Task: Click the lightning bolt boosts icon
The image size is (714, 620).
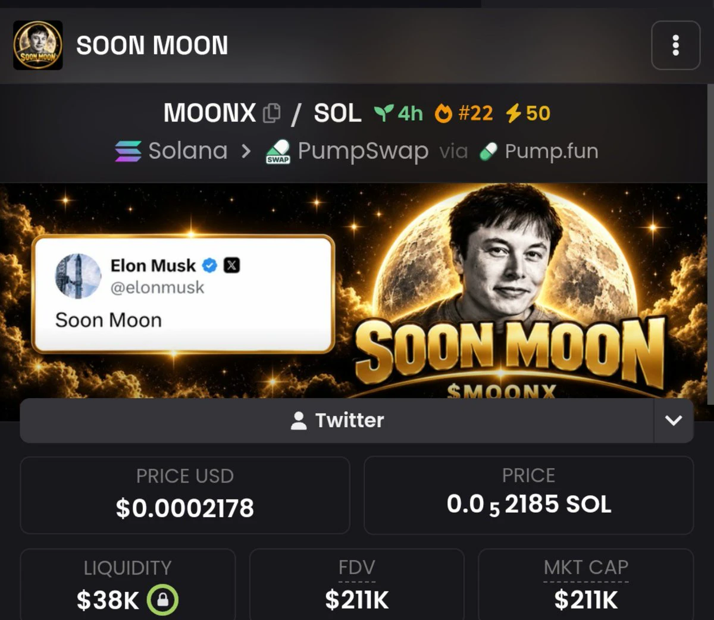Action: [513, 112]
